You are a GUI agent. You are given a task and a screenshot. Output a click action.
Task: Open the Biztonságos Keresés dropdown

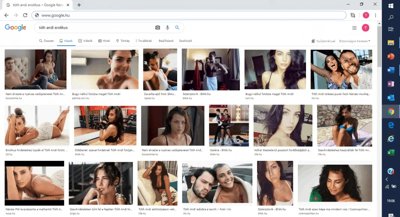tap(354, 41)
